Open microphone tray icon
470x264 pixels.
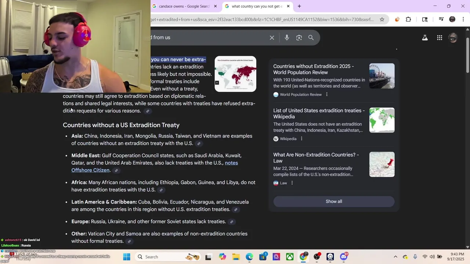click(x=415, y=257)
